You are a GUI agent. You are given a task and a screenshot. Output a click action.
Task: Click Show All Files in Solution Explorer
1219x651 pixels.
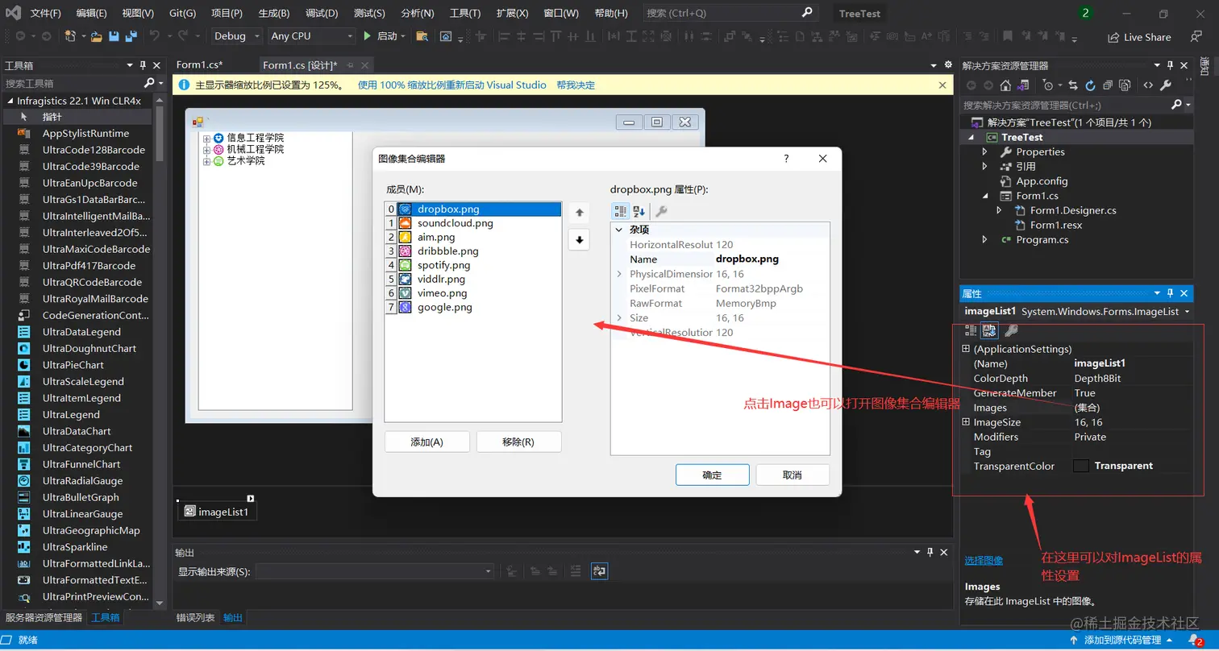click(1125, 85)
